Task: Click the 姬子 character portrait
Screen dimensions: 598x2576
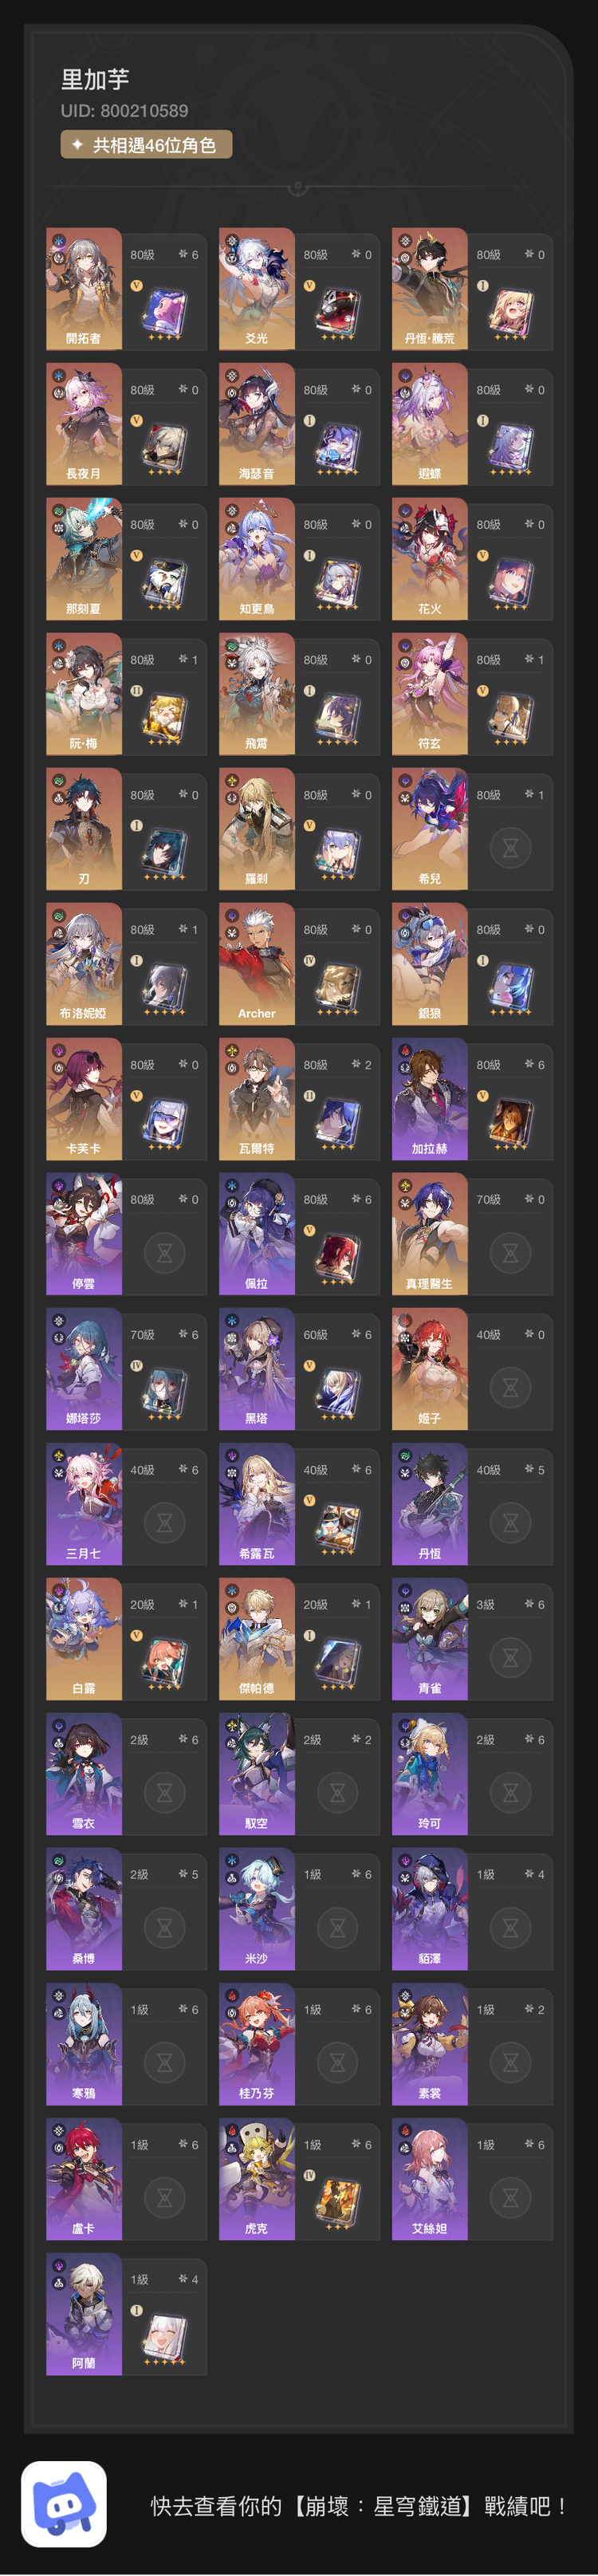Action: pos(430,1369)
